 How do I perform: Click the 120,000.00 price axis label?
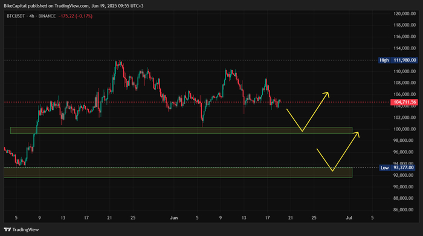tap(404, 13)
